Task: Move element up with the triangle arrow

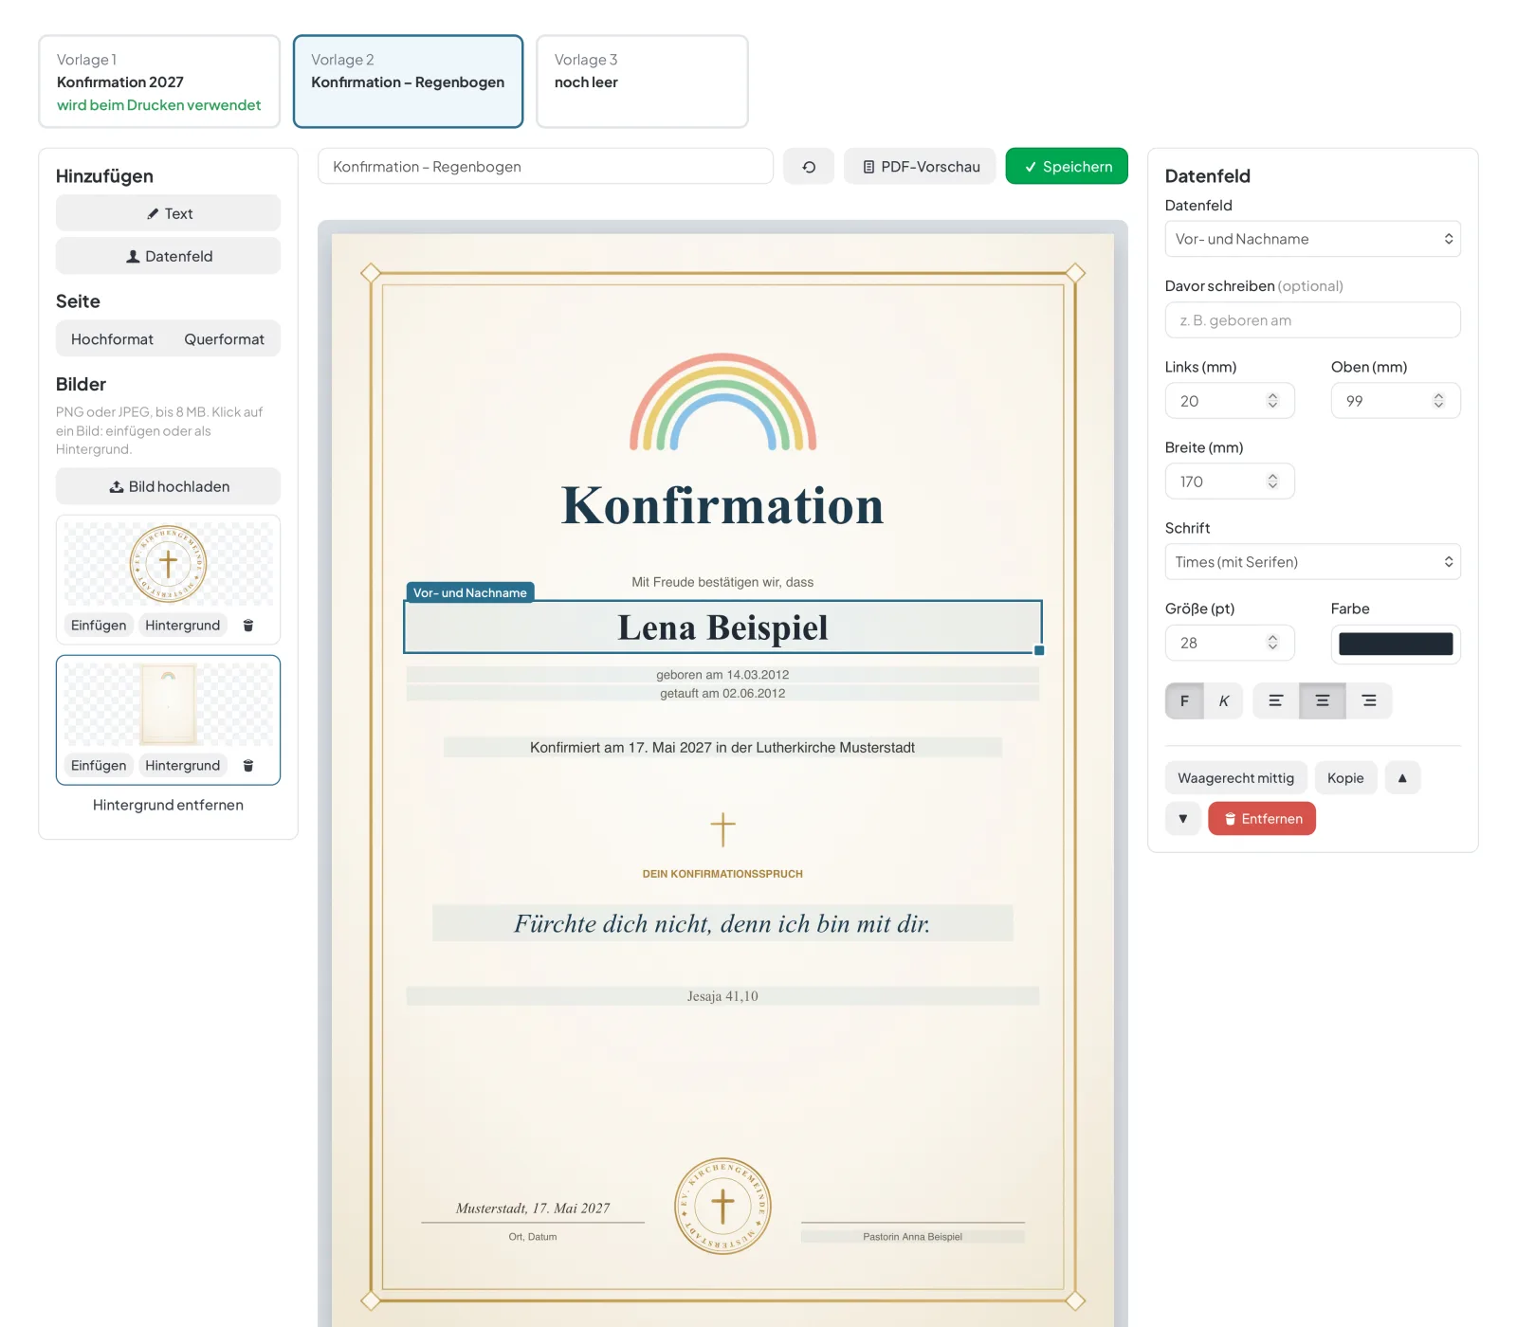Action: pos(1402,778)
